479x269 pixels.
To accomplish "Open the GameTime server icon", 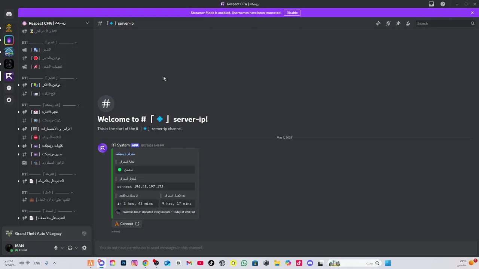I will point(9,52).
